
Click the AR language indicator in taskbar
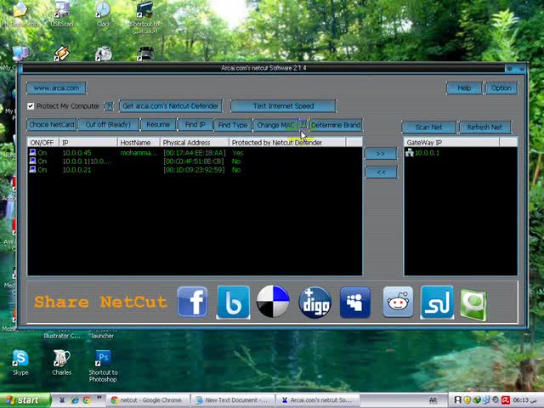[433, 400]
